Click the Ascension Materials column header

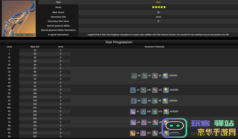tap(154, 47)
